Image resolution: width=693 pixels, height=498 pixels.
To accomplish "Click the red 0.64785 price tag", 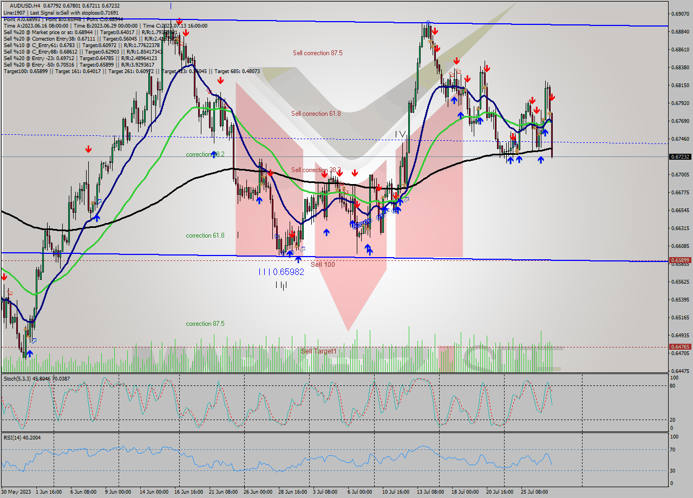I will 680,346.
